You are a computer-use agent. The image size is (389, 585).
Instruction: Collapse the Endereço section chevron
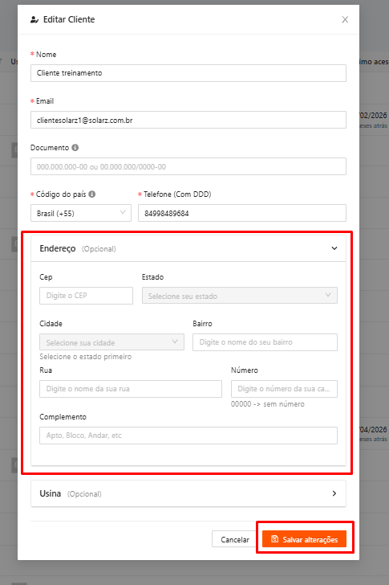coord(334,248)
